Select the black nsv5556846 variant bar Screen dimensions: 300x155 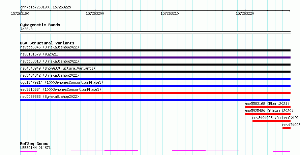(x=155, y=50)
